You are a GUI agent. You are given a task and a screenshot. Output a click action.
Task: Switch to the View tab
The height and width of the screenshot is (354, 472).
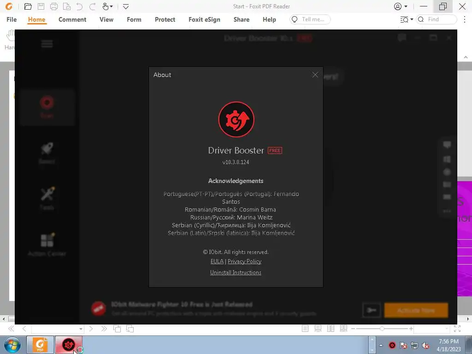tap(106, 19)
